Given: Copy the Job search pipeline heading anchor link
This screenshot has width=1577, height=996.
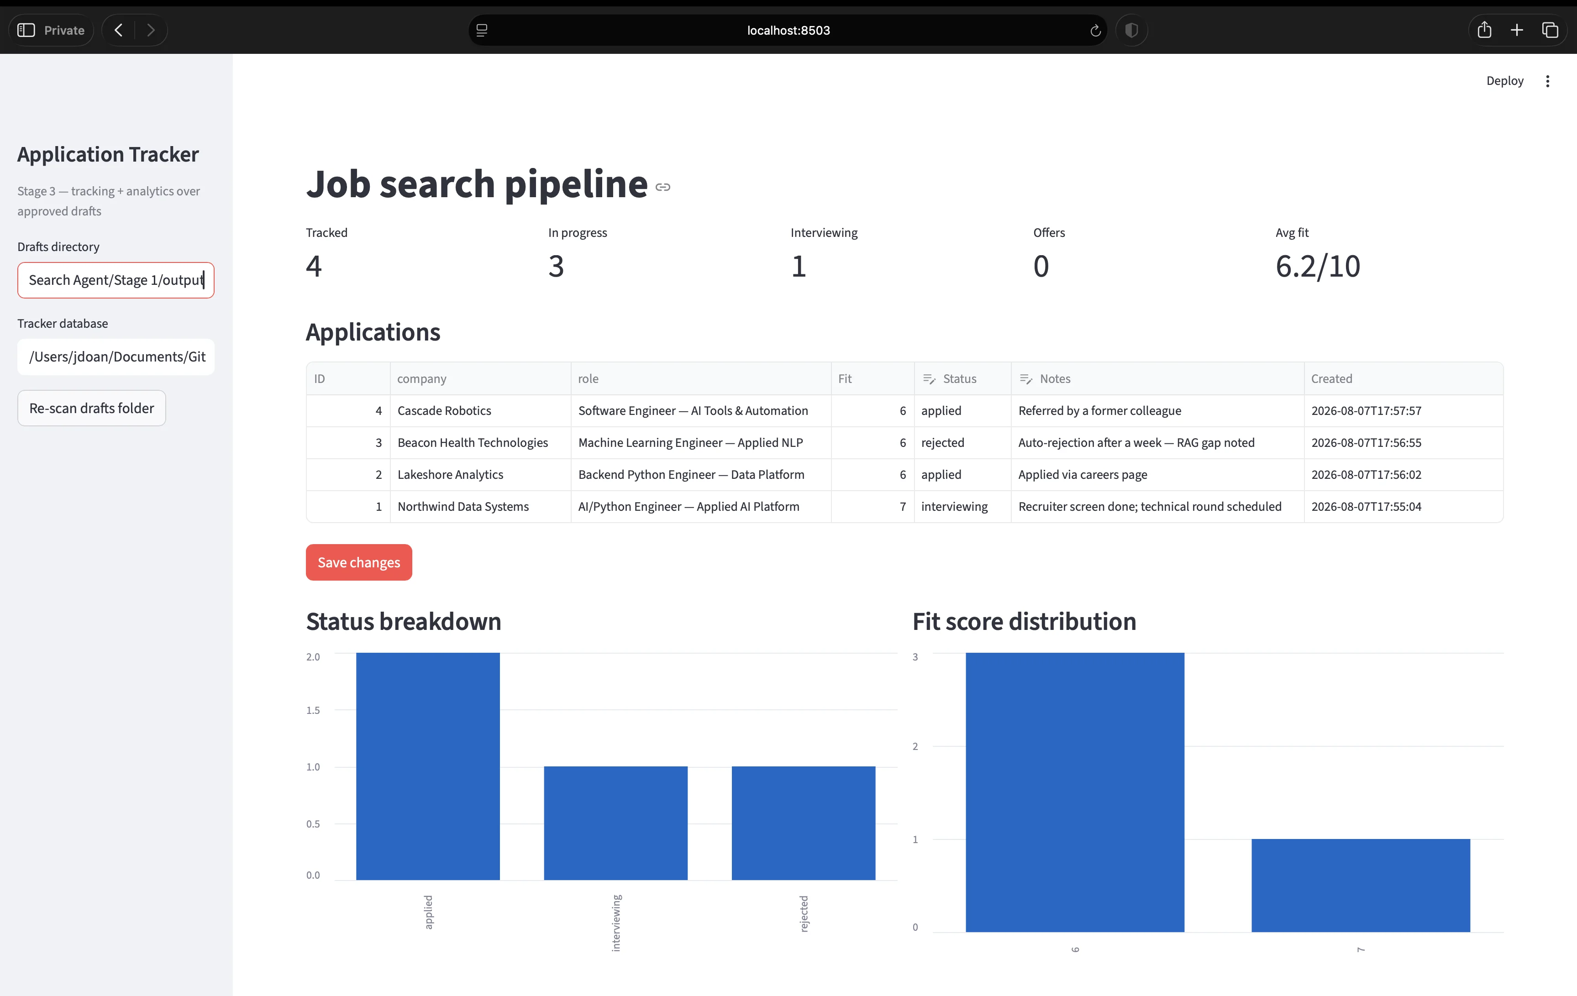Looking at the screenshot, I should tap(663, 187).
